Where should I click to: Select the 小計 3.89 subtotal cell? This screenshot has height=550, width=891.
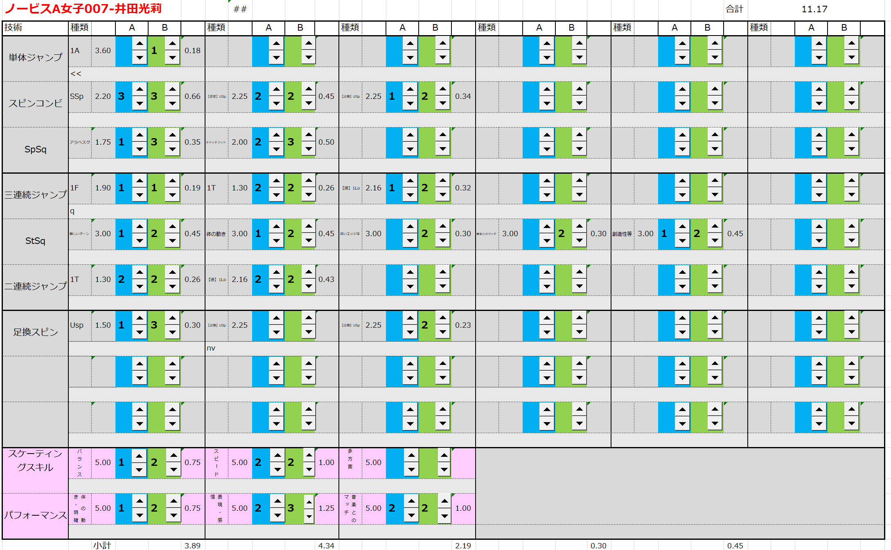pyautogui.click(x=192, y=546)
